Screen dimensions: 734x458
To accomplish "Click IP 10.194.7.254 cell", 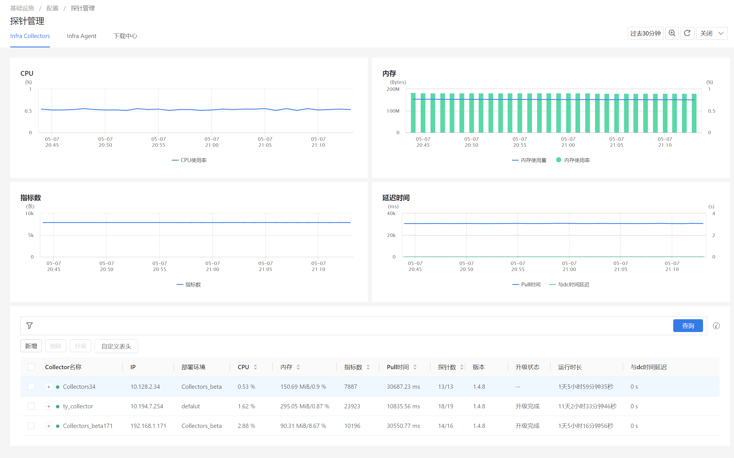I will 147,407.
